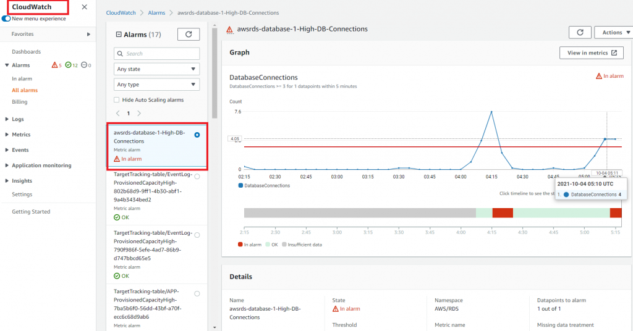633x331 pixels.
Task: Expand the Insights section
Action: pos(7,180)
